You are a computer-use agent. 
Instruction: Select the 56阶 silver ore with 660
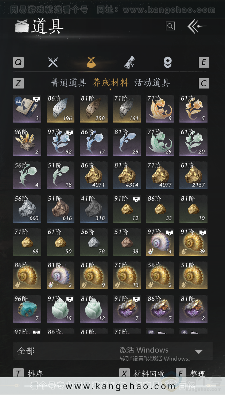click(x=27, y=208)
